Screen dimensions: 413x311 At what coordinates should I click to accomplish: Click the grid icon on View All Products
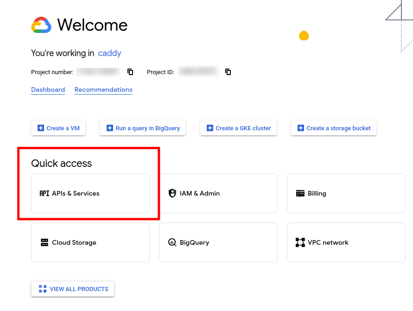[43, 289]
